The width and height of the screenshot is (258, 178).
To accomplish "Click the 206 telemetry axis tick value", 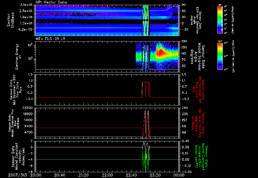I will point(184,114).
